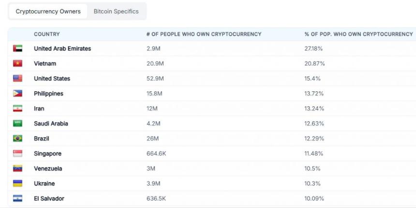The height and width of the screenshot is (208, 416).
Task: Open the El Salvador country name
Action: point(49,198)
